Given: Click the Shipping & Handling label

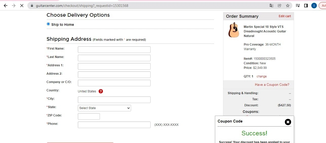Looking at the screenshot, I should point(243,93).
